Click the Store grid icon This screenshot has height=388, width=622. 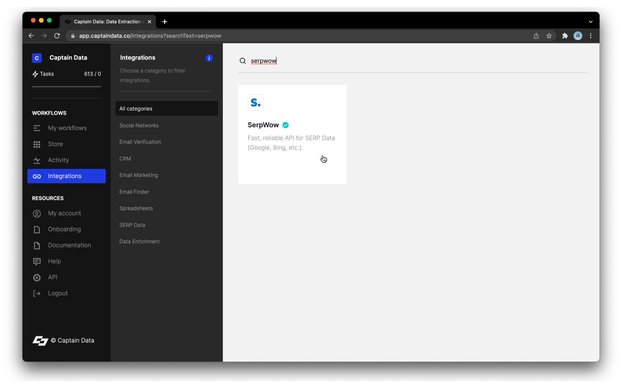(x=37, y=144)
